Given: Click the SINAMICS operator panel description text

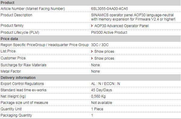Looking at the screenshot, I should point(133,17).
